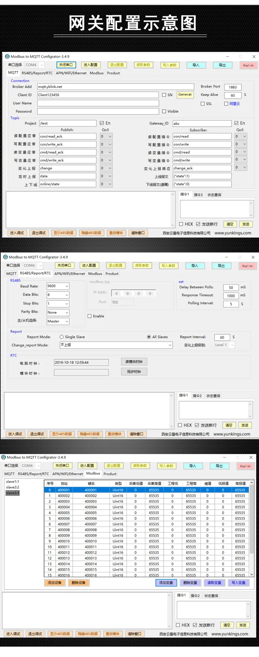Open the Parity Bits dropdown set to None
The image size is (259, 657).
(58, 313)
